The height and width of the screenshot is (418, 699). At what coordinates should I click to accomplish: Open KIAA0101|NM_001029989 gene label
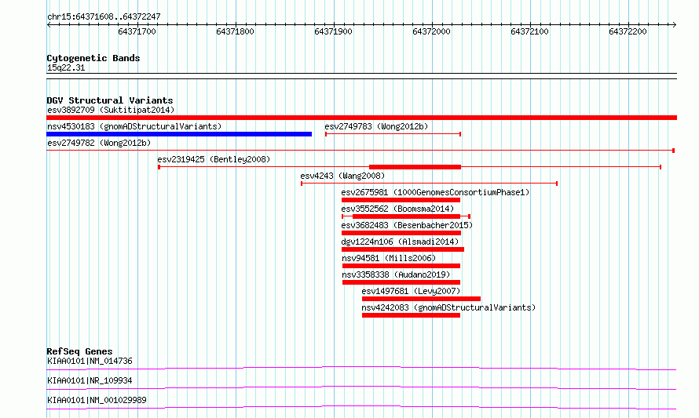pyautogui.click(x=97, y=400)
